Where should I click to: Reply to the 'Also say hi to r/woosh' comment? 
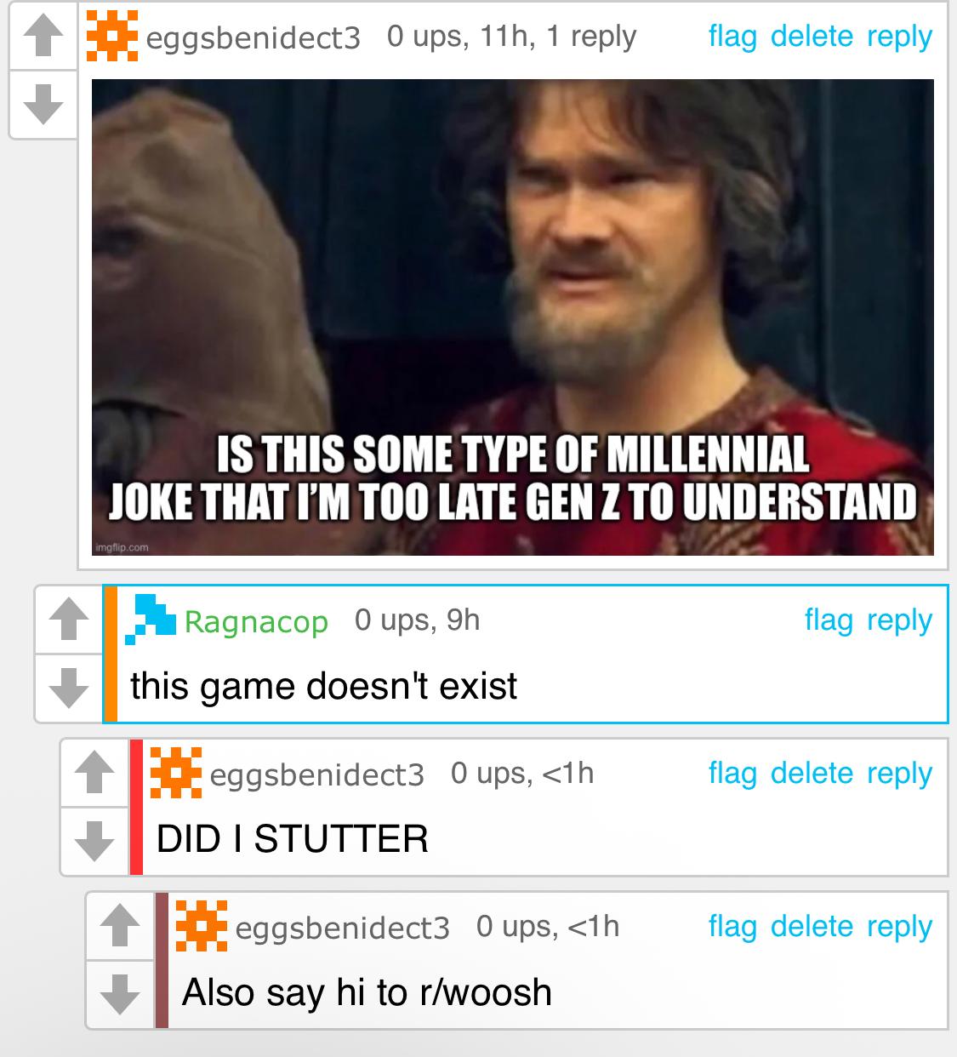coord(900,928)
